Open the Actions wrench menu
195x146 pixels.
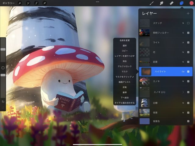tap(20, 3)
